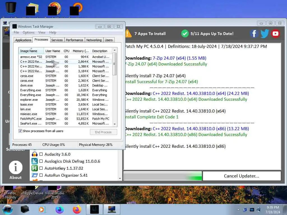
Task: Switch to the Services tab
Action: click(57, 40)
